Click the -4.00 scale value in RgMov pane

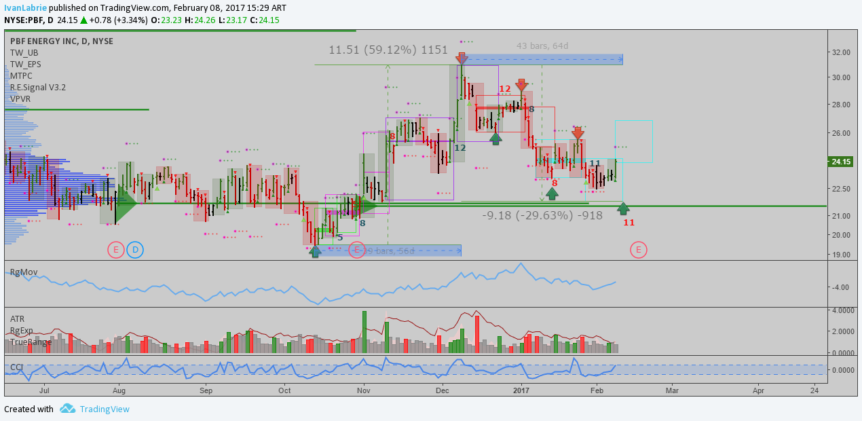click(x=840, y=287)
